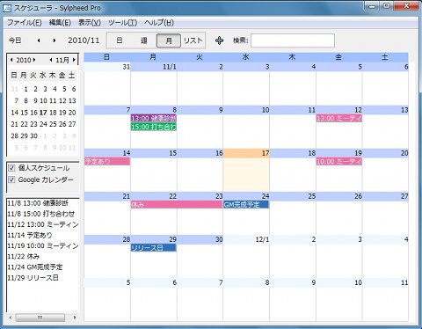Go to next month with toolbar right arrow

(55, 40)
